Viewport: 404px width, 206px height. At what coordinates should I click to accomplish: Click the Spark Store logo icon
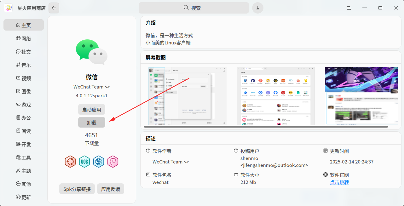pos(8,8)
